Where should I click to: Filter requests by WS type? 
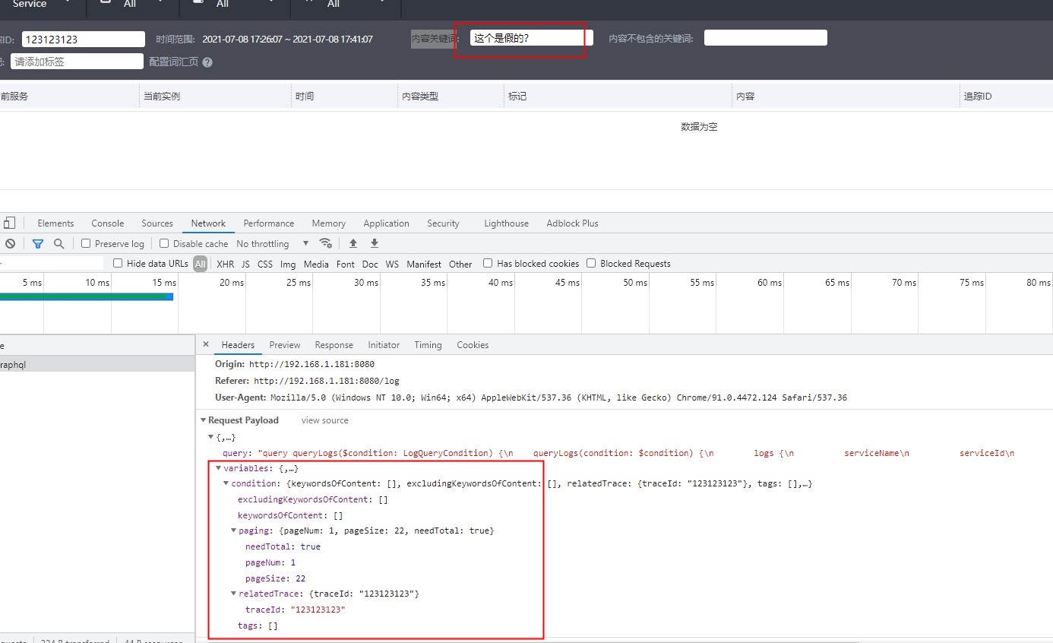(392, 264)
